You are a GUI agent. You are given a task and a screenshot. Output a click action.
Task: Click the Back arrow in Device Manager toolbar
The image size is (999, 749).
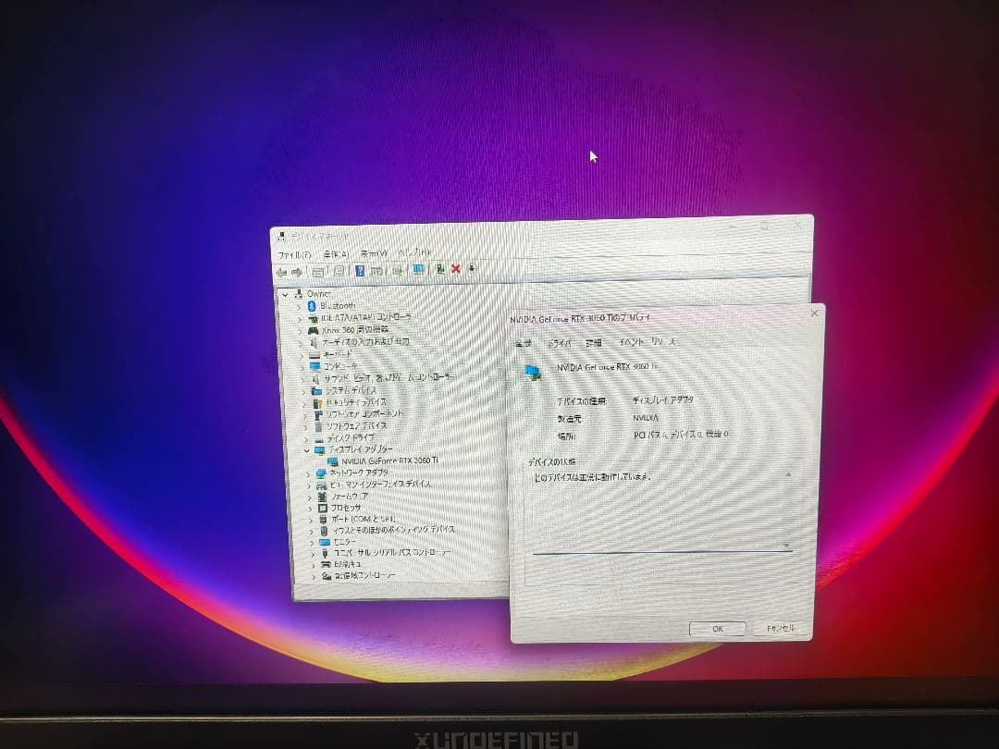click(x=281, y=273)
